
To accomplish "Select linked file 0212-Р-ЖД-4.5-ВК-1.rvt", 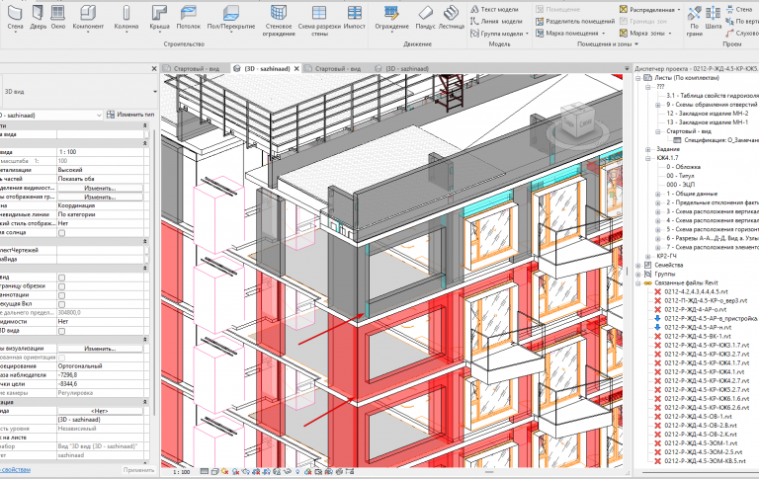I will tap(698, 336).
